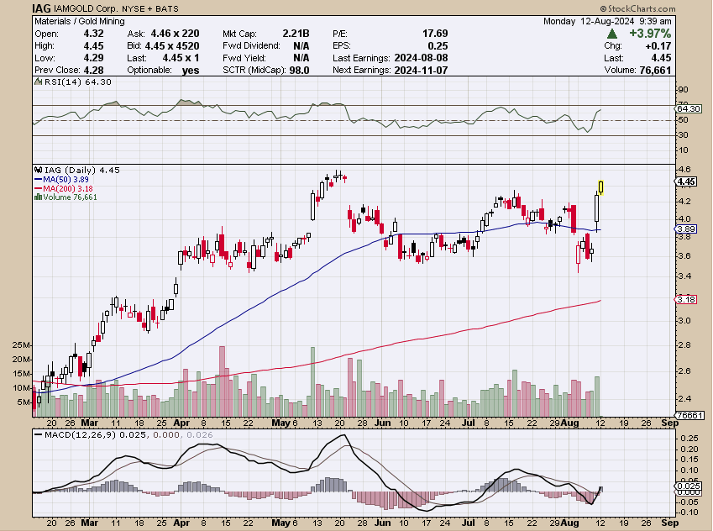Viewport: 713px width, 531px height.
Task: Click the Last Earnings date 2024-08-08
Action: pos(421,58)
